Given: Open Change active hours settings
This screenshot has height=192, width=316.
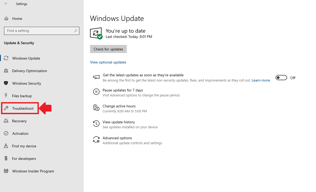Looking at the screenshot, I should point(119,106).
